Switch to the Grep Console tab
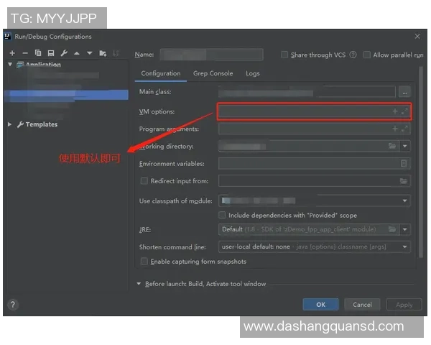The height and width of the screenshot is (345, 431). [213, 73]
